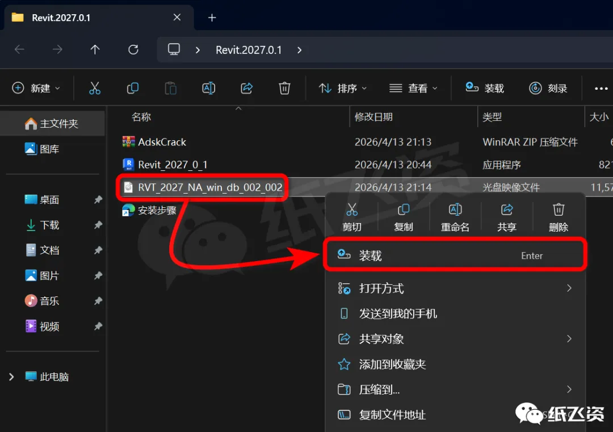Unpin 图片 using its pin icon

pos(98,276)
